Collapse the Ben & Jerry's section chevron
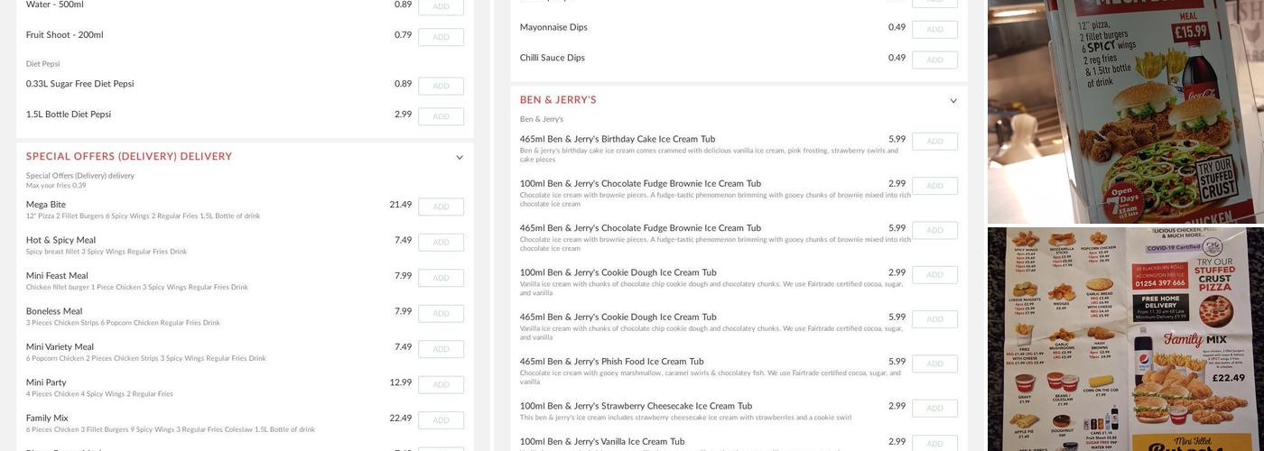 953,101
